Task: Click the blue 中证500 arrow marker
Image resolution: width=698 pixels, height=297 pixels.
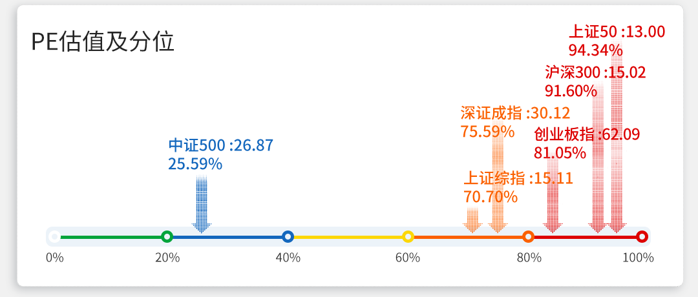Action: pyautogui.click(x=201, y=204)
